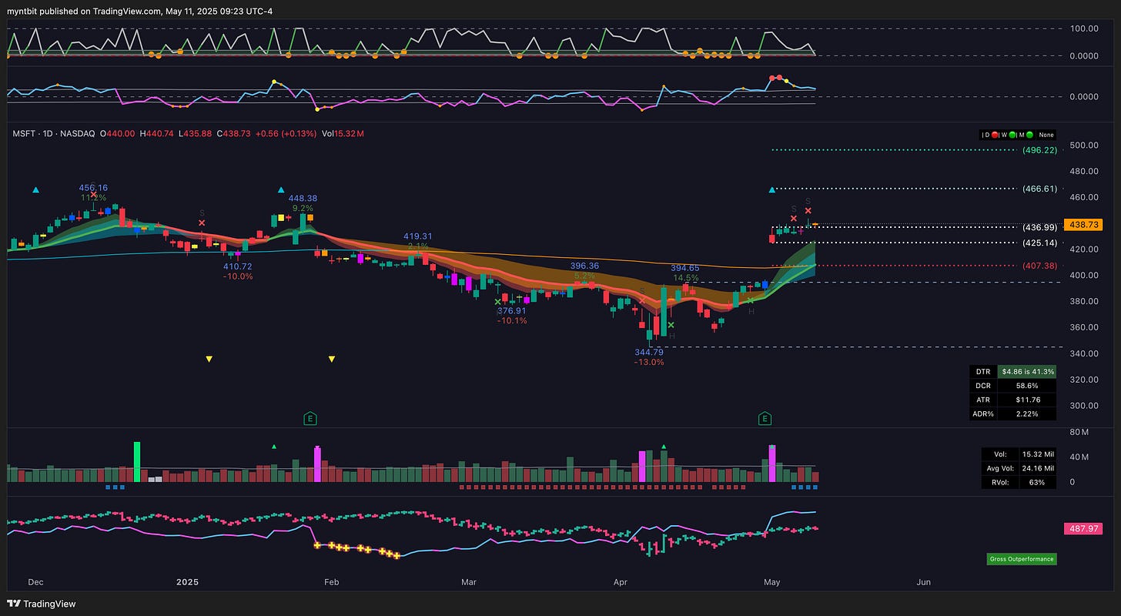Click the Avg Vol value 24.16 Mil

coord(1038,468)
